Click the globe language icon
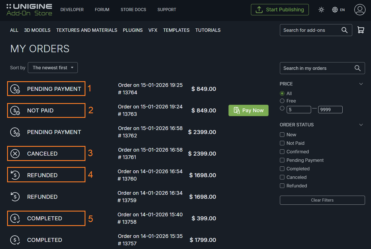The width and height of the screenshot is (371, 249). coord(335,10)
